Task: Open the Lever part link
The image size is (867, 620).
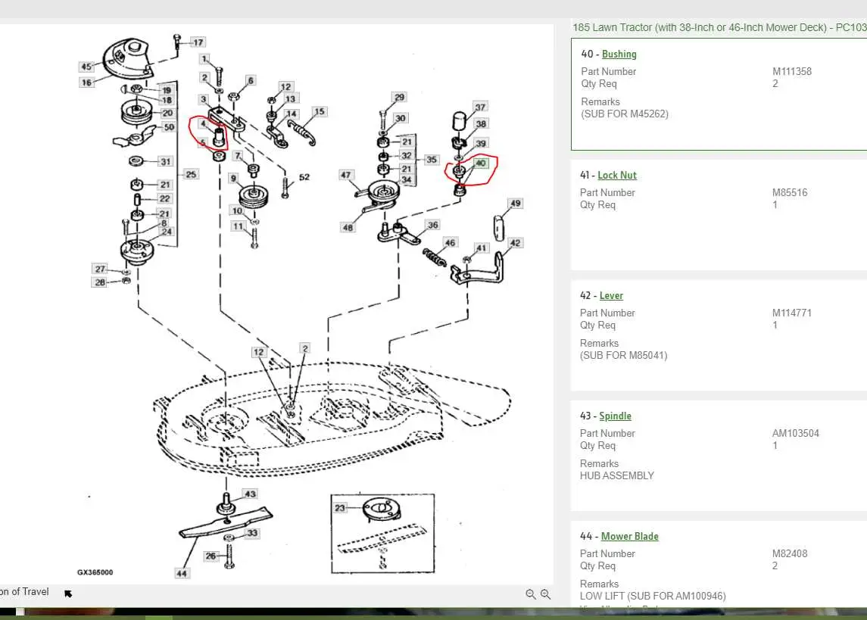Action: pos(611,296)
